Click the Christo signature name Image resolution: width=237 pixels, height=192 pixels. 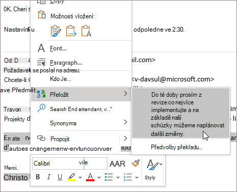[16, 178]
